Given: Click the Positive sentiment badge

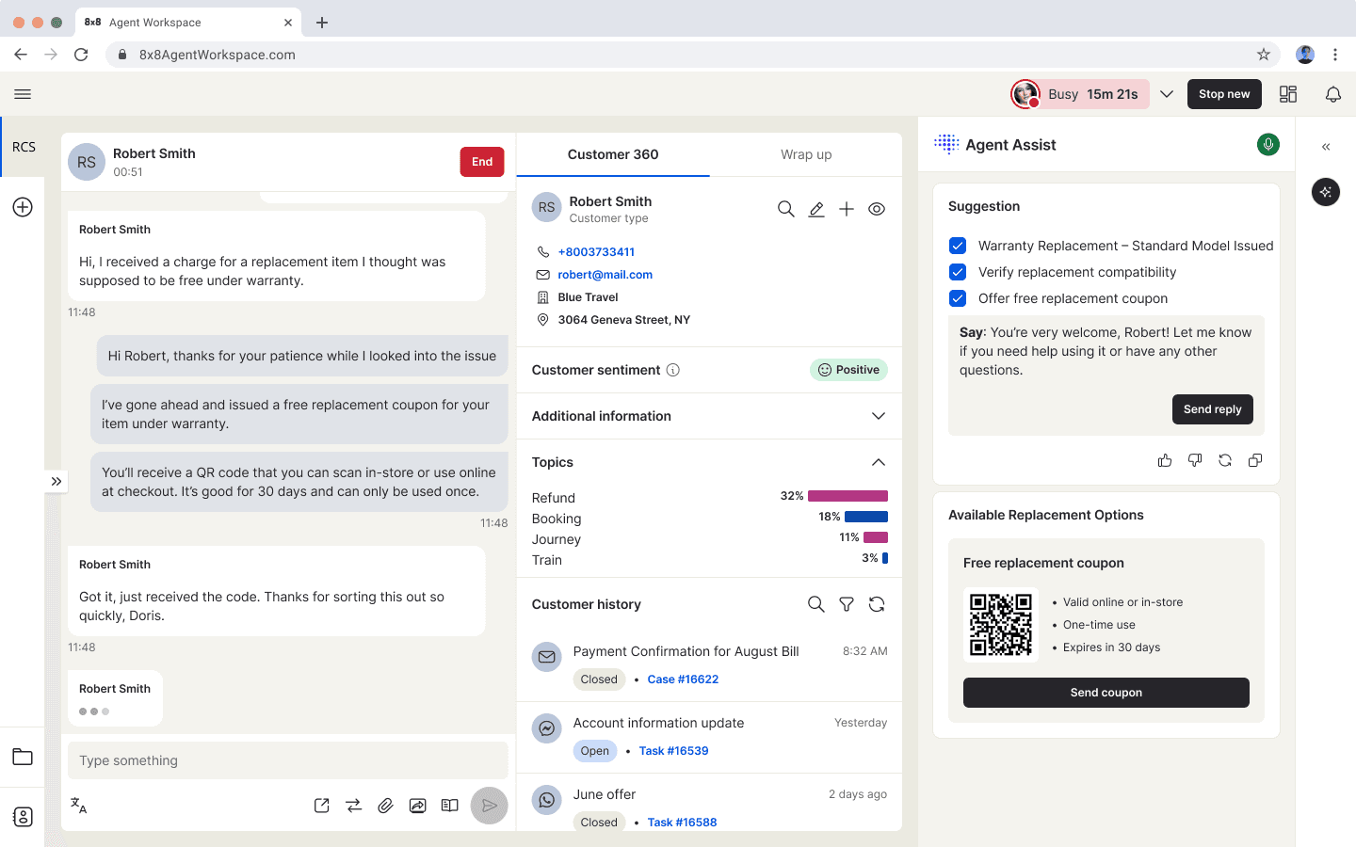Looking at the screenshot, I should pos(848,370).
